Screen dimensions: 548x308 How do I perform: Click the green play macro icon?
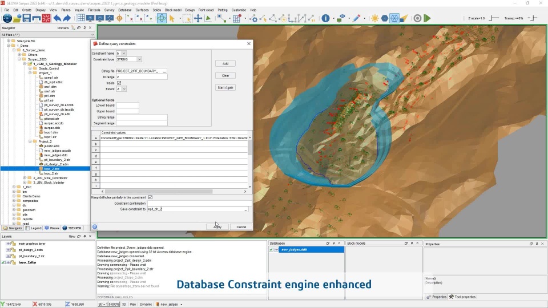427,18
